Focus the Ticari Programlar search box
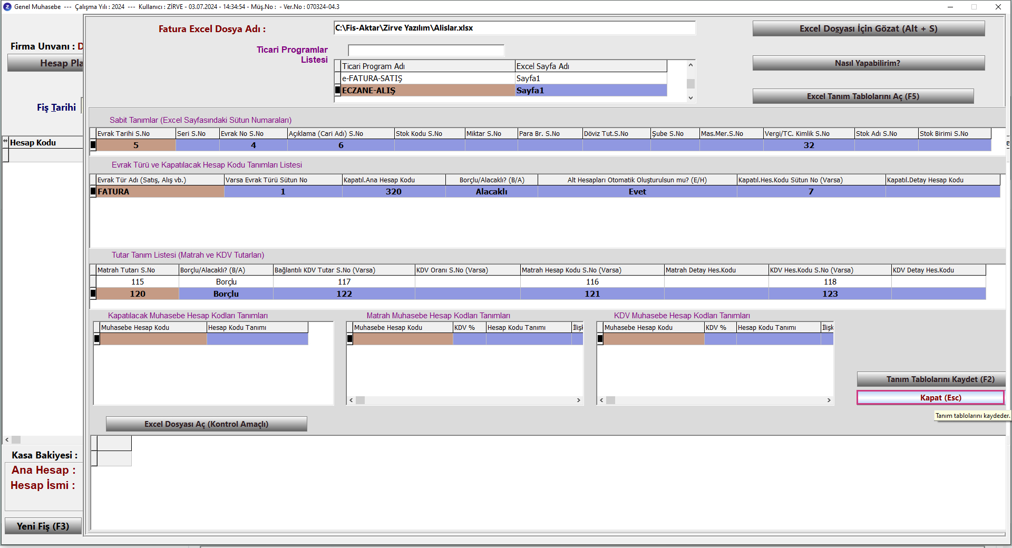1012x548 pixels. click(x=426, y=51)
